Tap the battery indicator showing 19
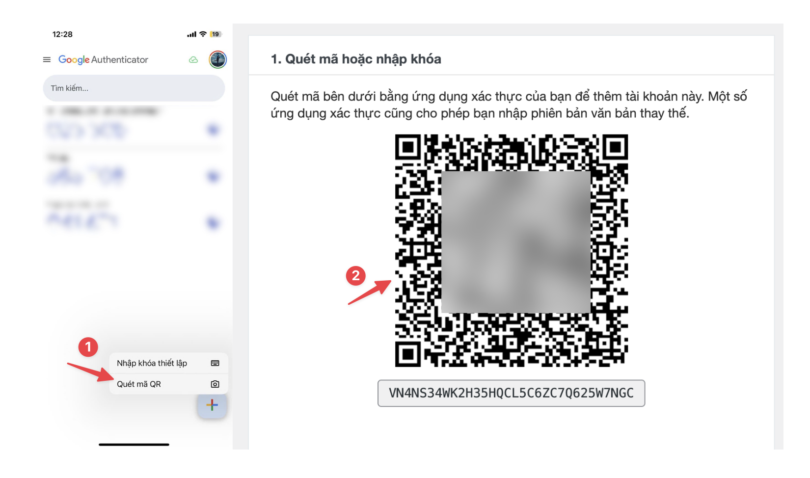 pos(216,34)
